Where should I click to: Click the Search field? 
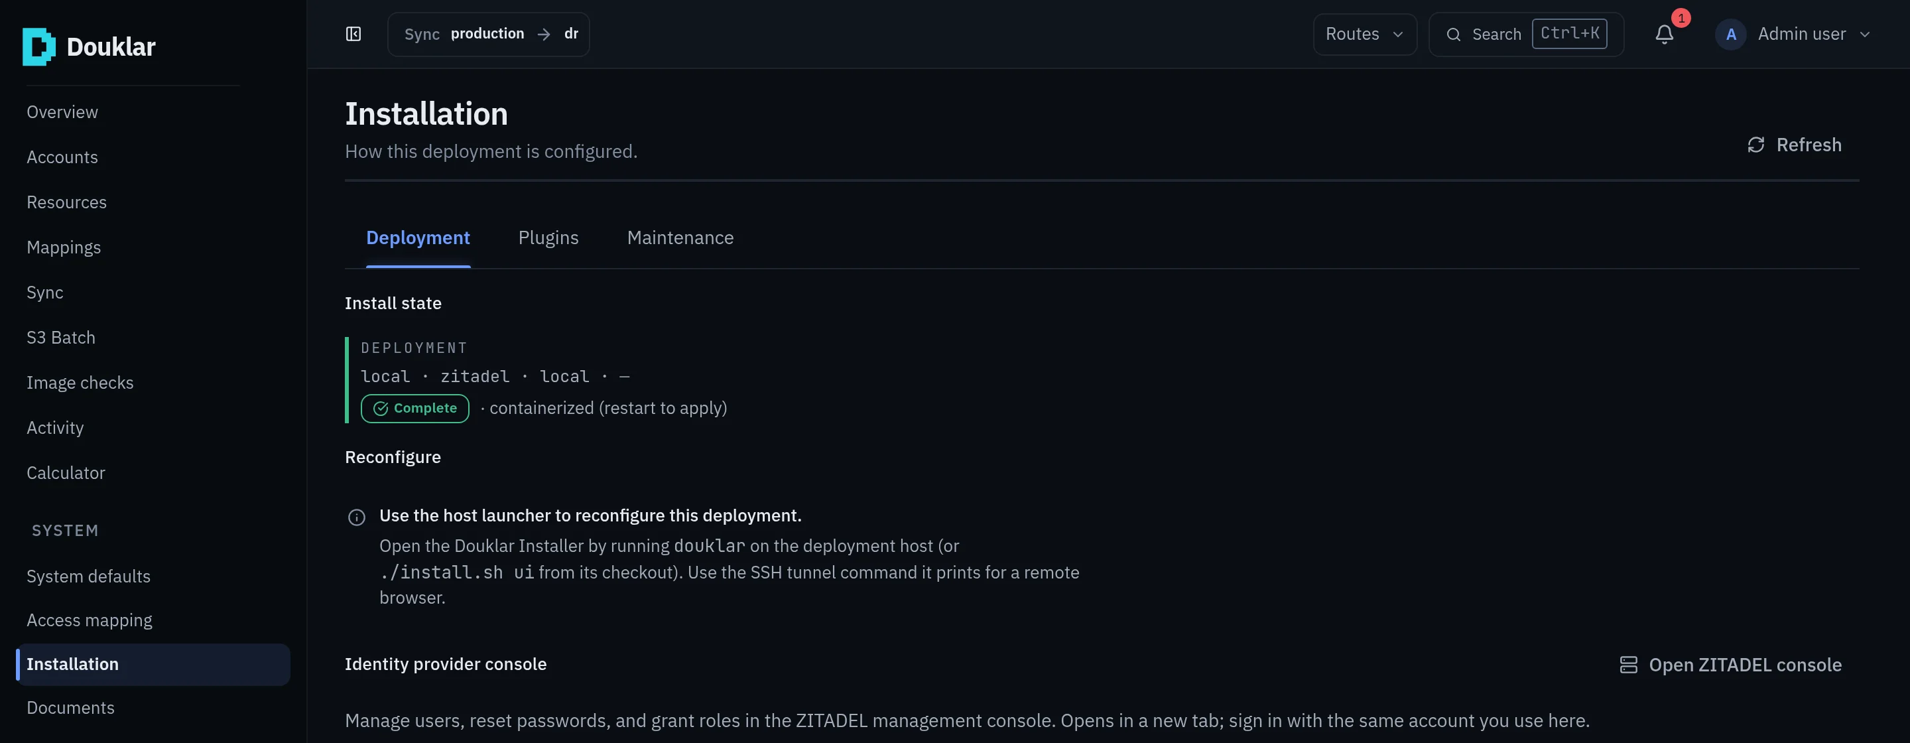[x=1526, y=34]
